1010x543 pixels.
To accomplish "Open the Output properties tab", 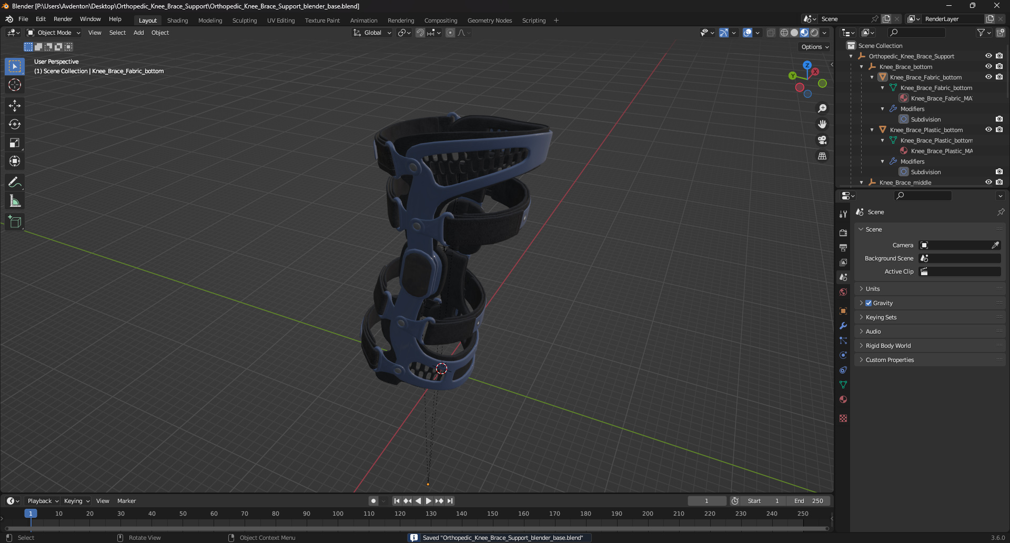I will click(843, 247).
